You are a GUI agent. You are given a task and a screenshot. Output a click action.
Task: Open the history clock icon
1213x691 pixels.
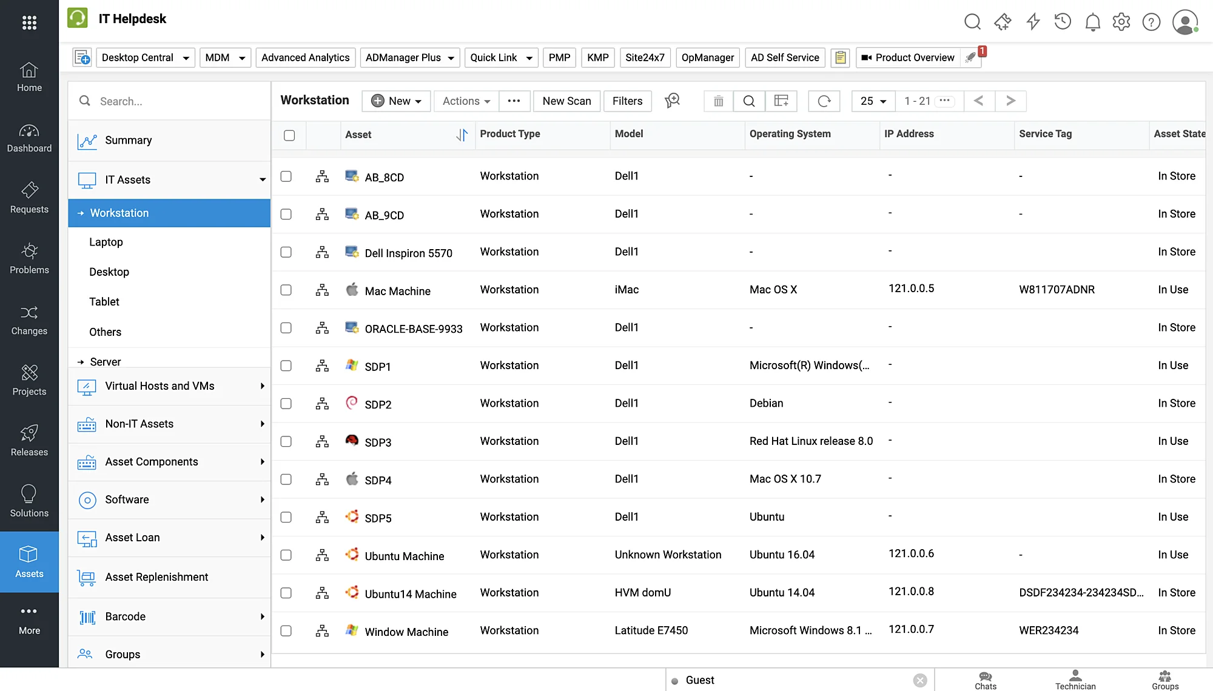(x=1063, y=22)
